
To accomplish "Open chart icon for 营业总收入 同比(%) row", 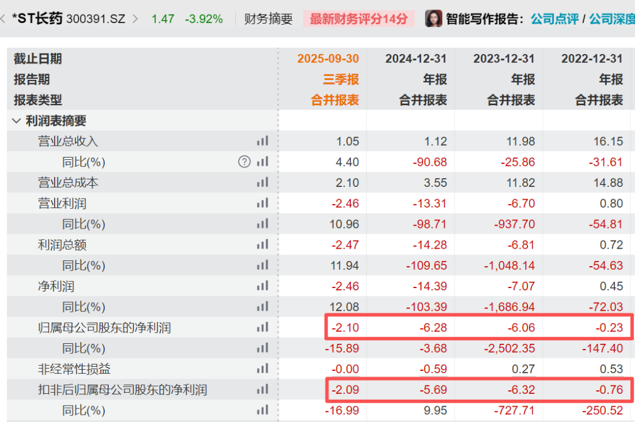I will pos(262,162).
